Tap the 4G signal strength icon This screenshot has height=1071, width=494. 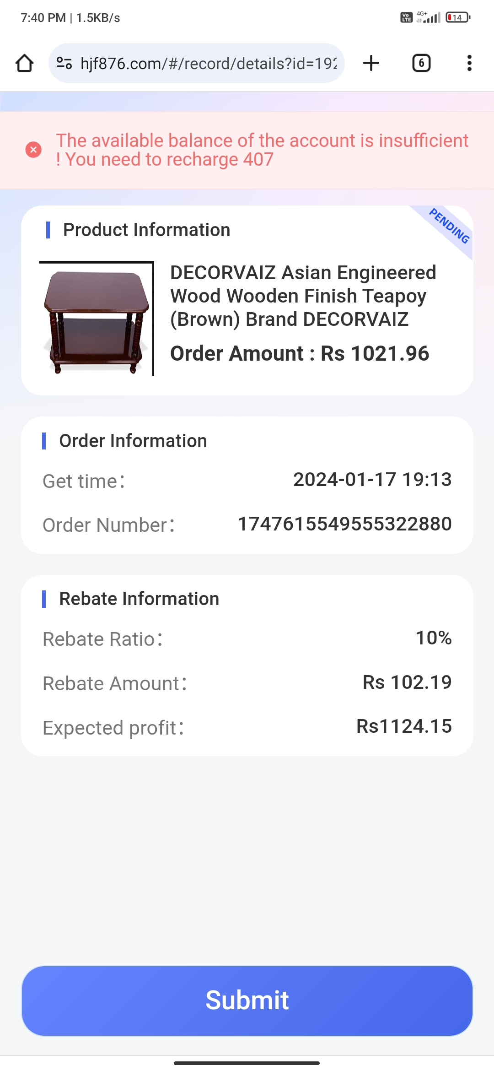click(x=429, y=18)
